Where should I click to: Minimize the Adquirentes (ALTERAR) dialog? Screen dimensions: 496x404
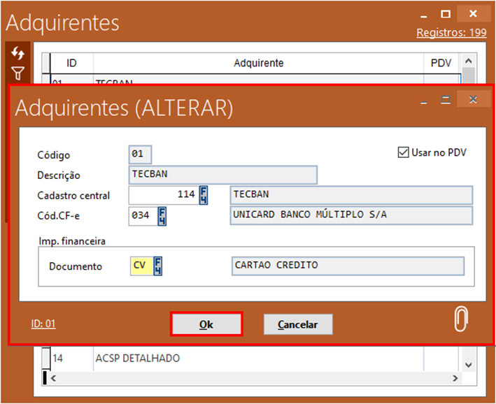[423, 101]
